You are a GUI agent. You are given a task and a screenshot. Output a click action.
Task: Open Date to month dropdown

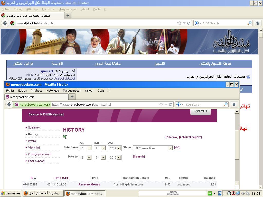pyautogui.click(x=103, y=157)
